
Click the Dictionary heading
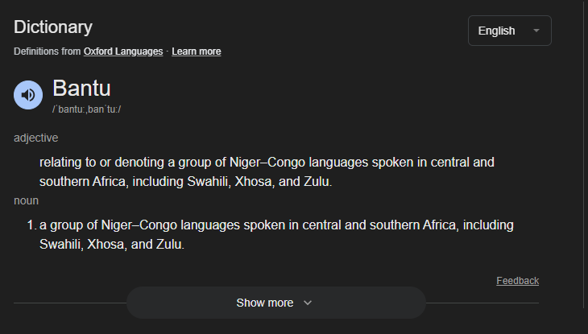[53, 27]
